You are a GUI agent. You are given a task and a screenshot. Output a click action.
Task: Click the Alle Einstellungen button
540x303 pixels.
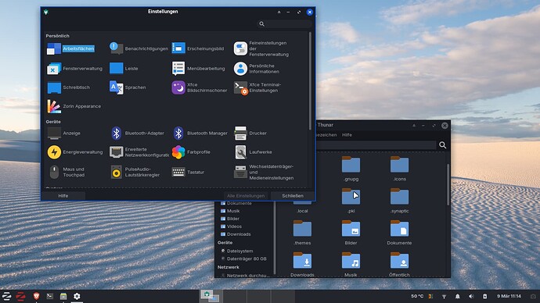246,196
